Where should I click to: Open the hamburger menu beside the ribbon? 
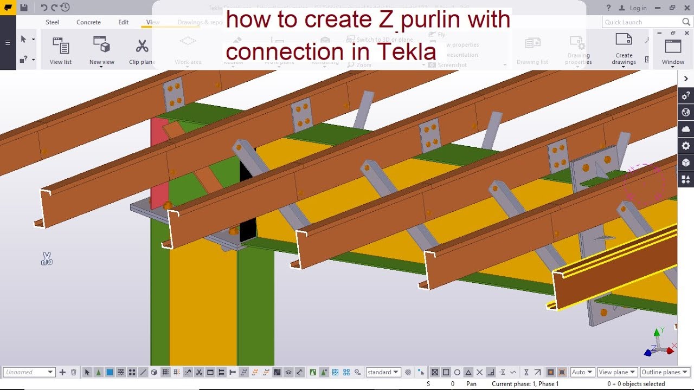[8, 43]
